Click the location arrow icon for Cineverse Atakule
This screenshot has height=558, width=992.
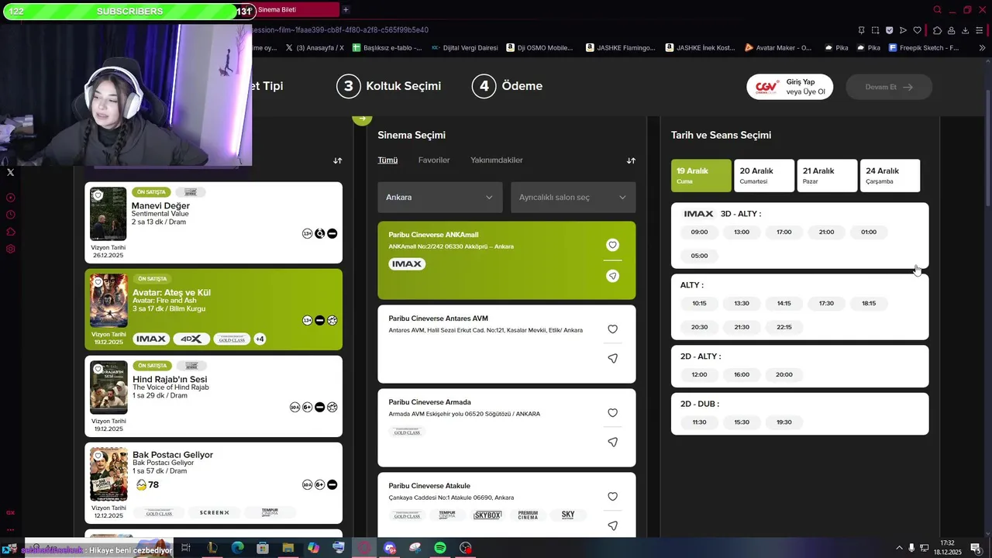click(612, 525)
